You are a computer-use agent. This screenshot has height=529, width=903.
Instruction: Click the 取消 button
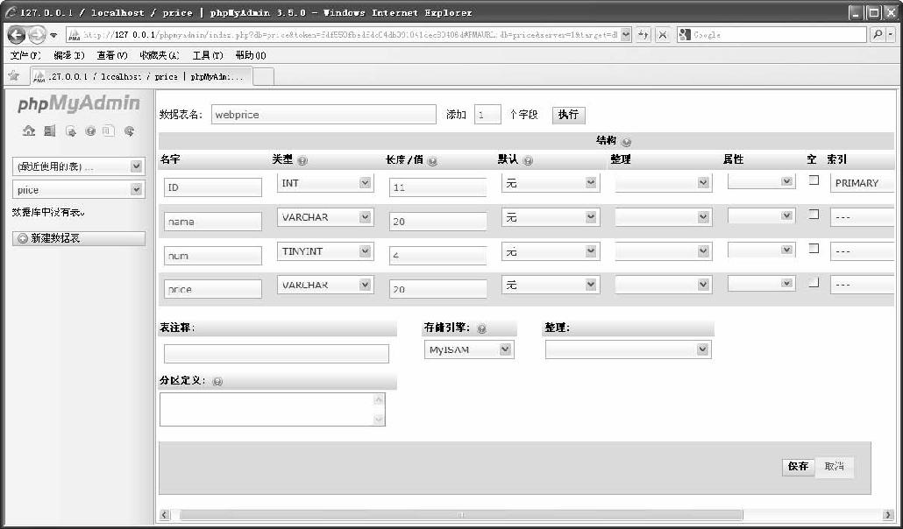pyautogui.click(x=834, y=466)
